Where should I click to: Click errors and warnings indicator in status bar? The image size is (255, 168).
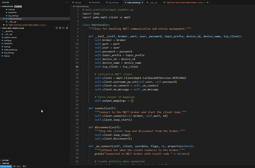[x=17, y=167]
